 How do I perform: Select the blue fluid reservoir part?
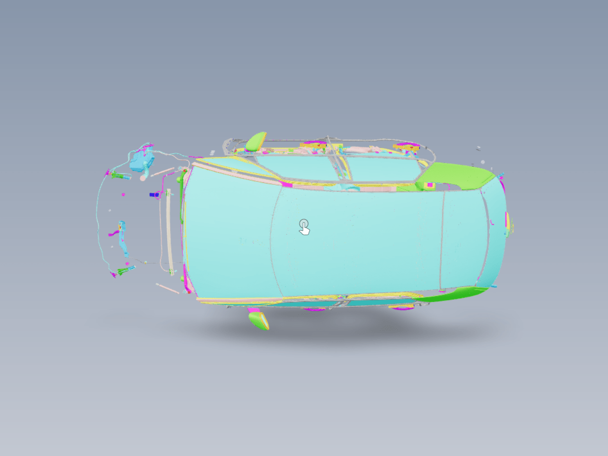142,161
